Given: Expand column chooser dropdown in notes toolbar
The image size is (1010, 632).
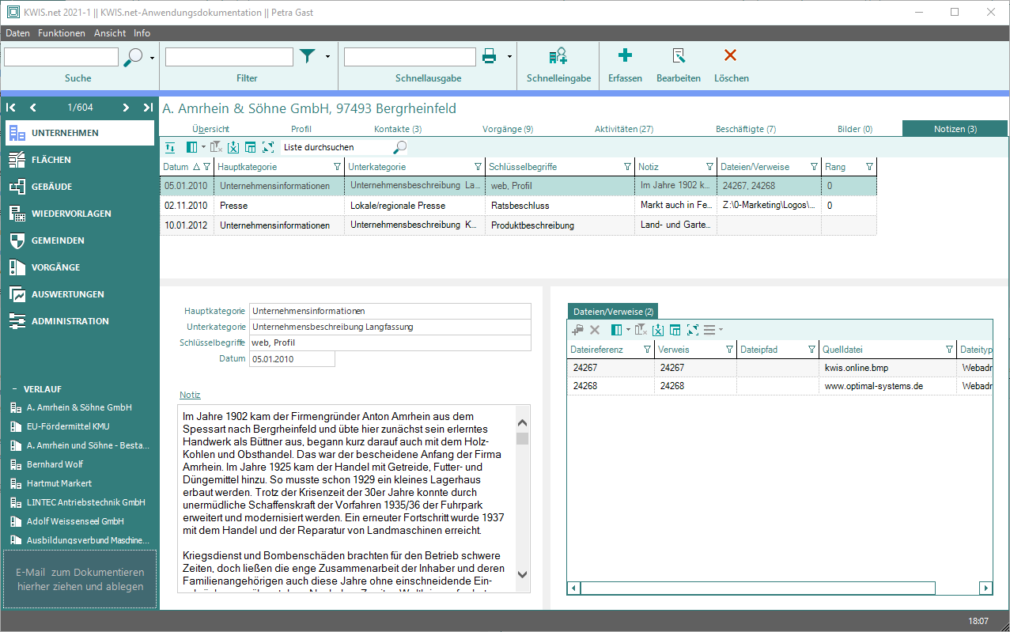Looking at the screenshot, I should point(203,147).
